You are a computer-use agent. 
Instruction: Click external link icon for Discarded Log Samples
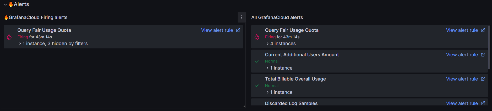pyautogui.click(x=483, y=103)
